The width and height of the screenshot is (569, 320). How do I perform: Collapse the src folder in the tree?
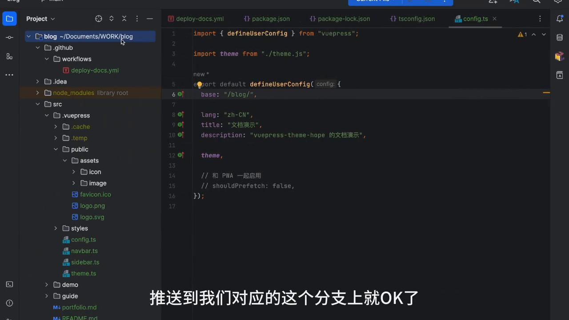[38, 104]
